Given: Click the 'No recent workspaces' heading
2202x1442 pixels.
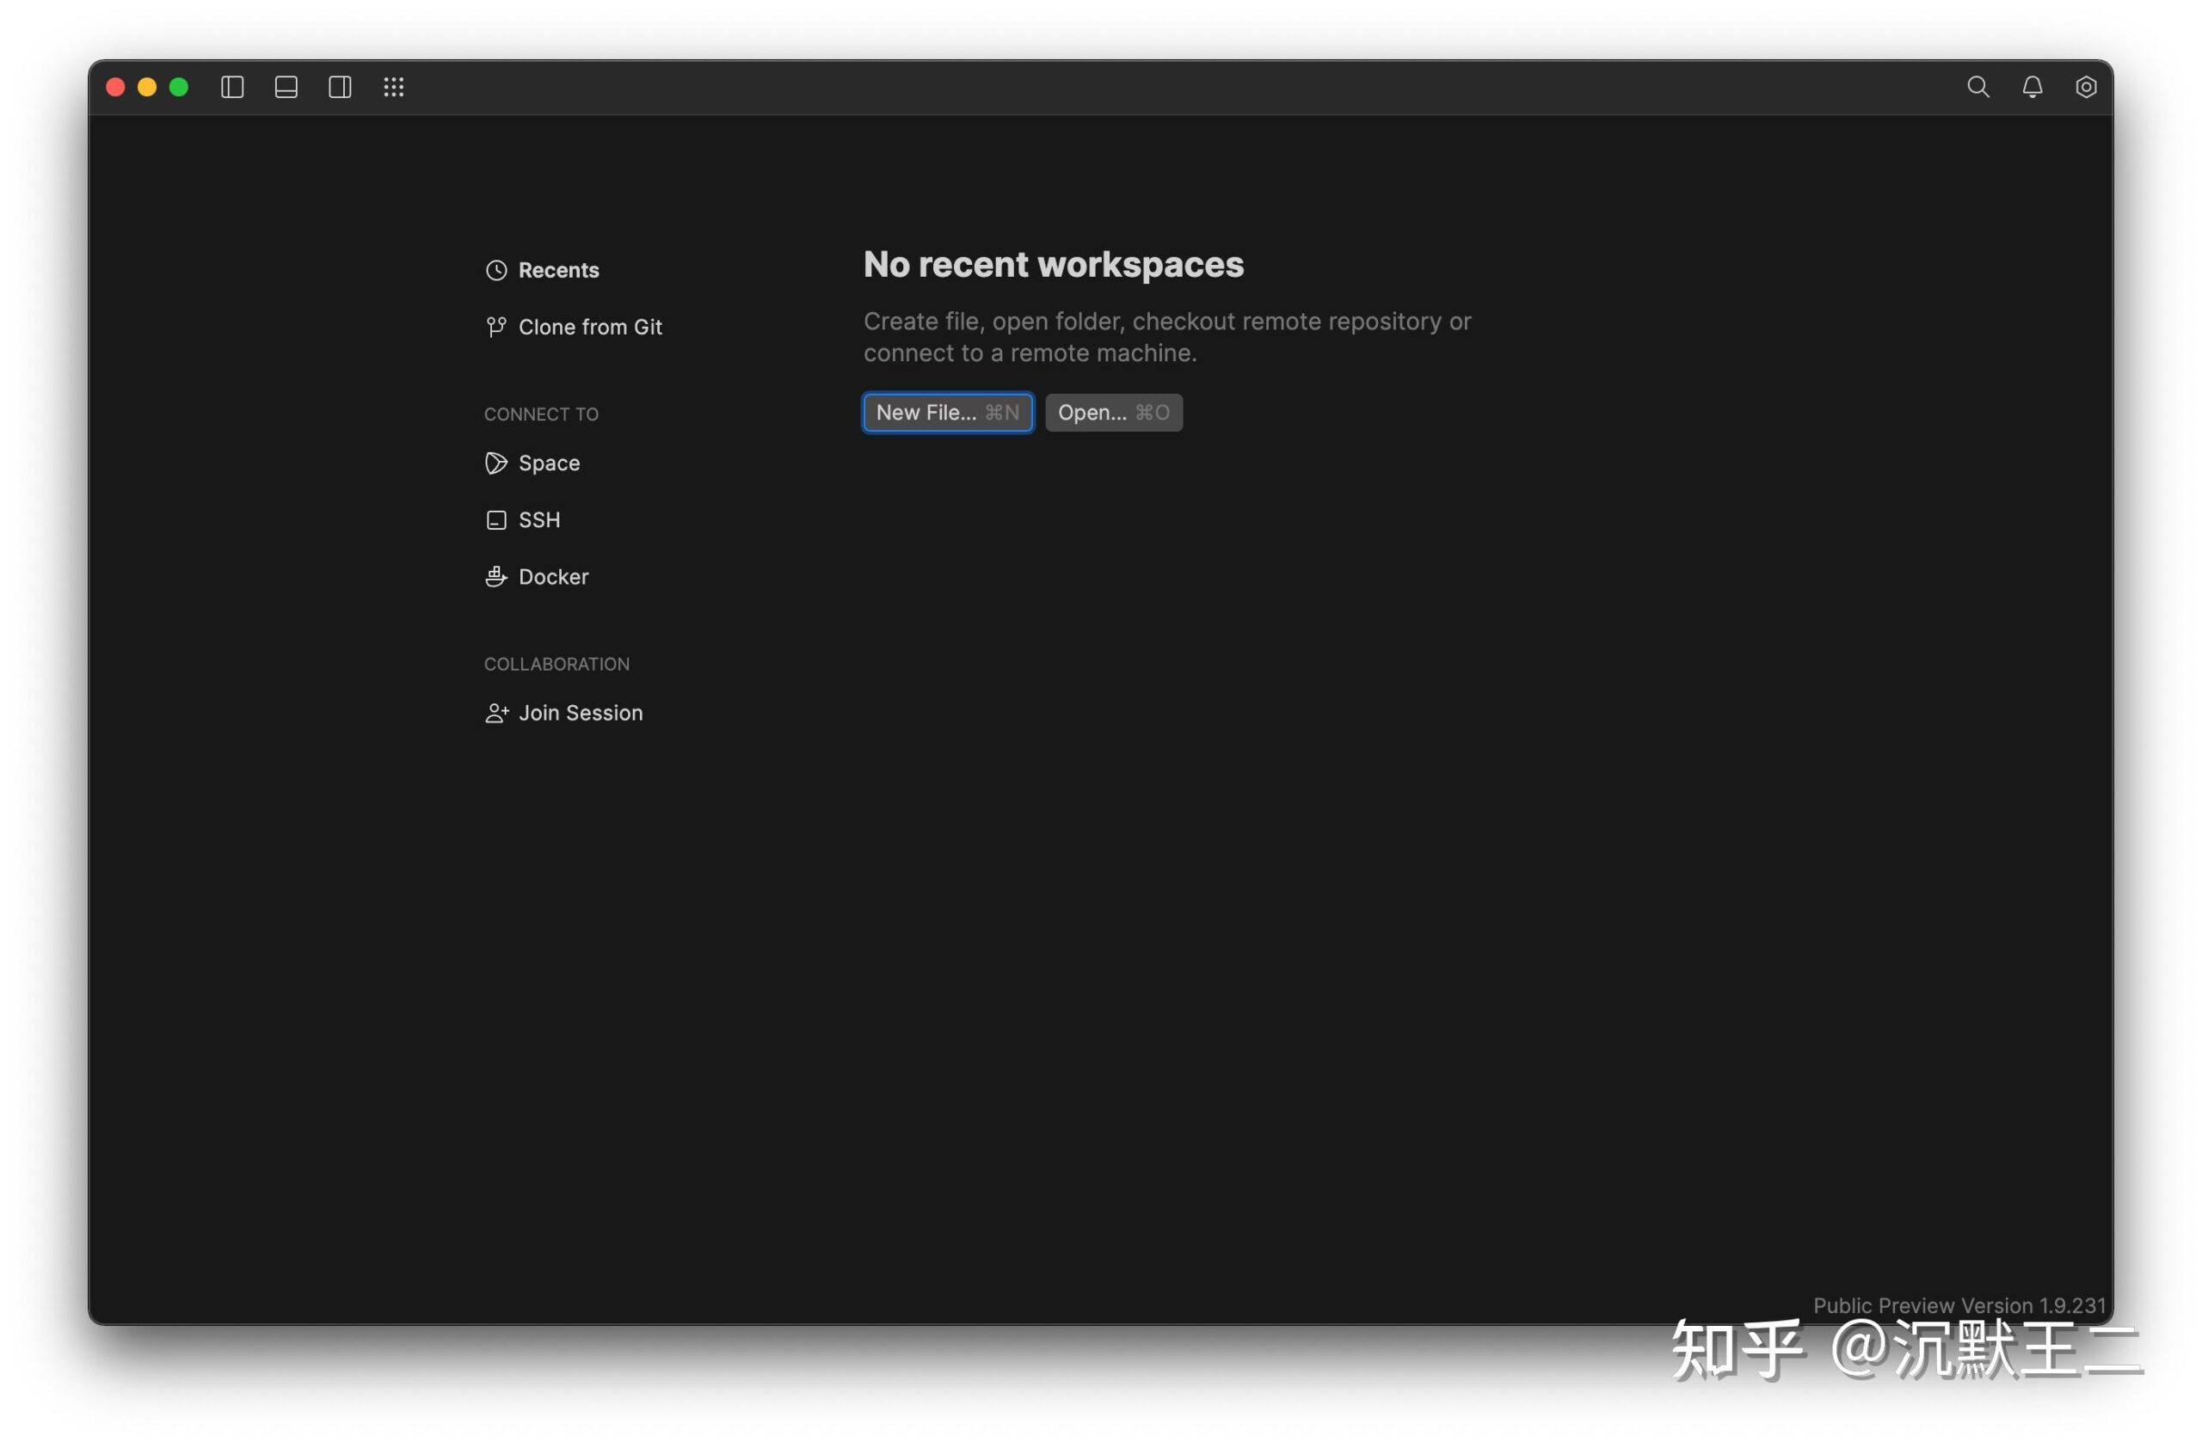Looking at the screenshot, I should coord(1053,265).
